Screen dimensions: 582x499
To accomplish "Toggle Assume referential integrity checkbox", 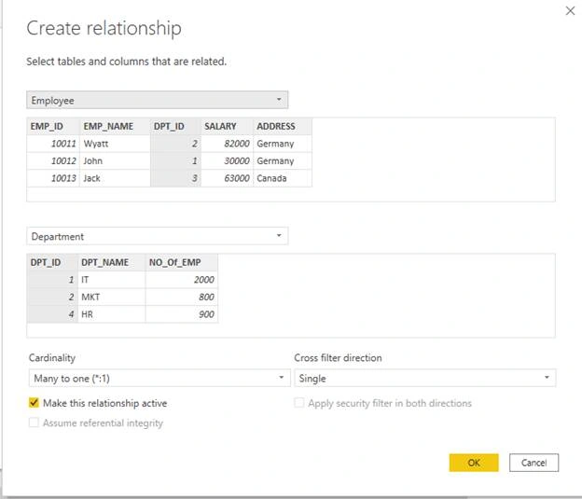I will point(34,423).
